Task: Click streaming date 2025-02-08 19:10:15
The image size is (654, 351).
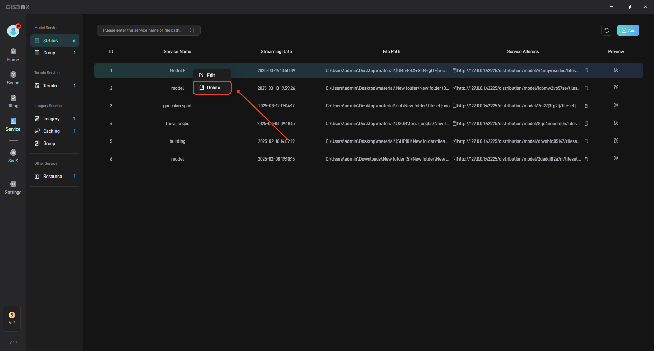Action: point(276,159)
